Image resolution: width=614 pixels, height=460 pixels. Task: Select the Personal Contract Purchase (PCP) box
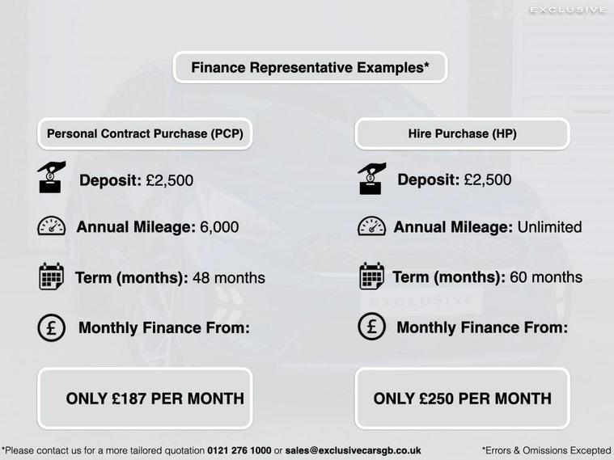pyautogui.click(x=145, y=133)
